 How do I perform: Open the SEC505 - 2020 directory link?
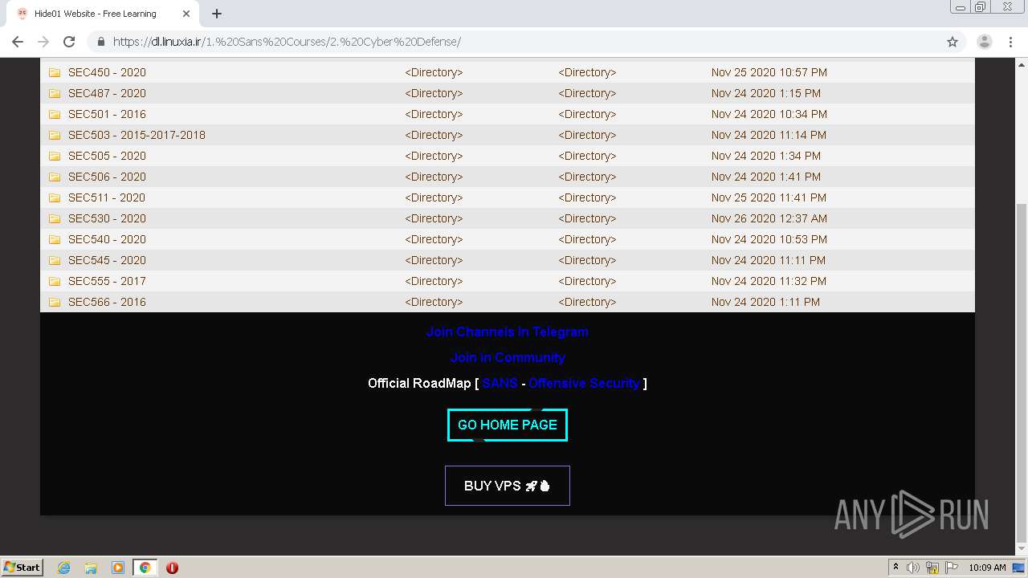click(x=107, y=156)
